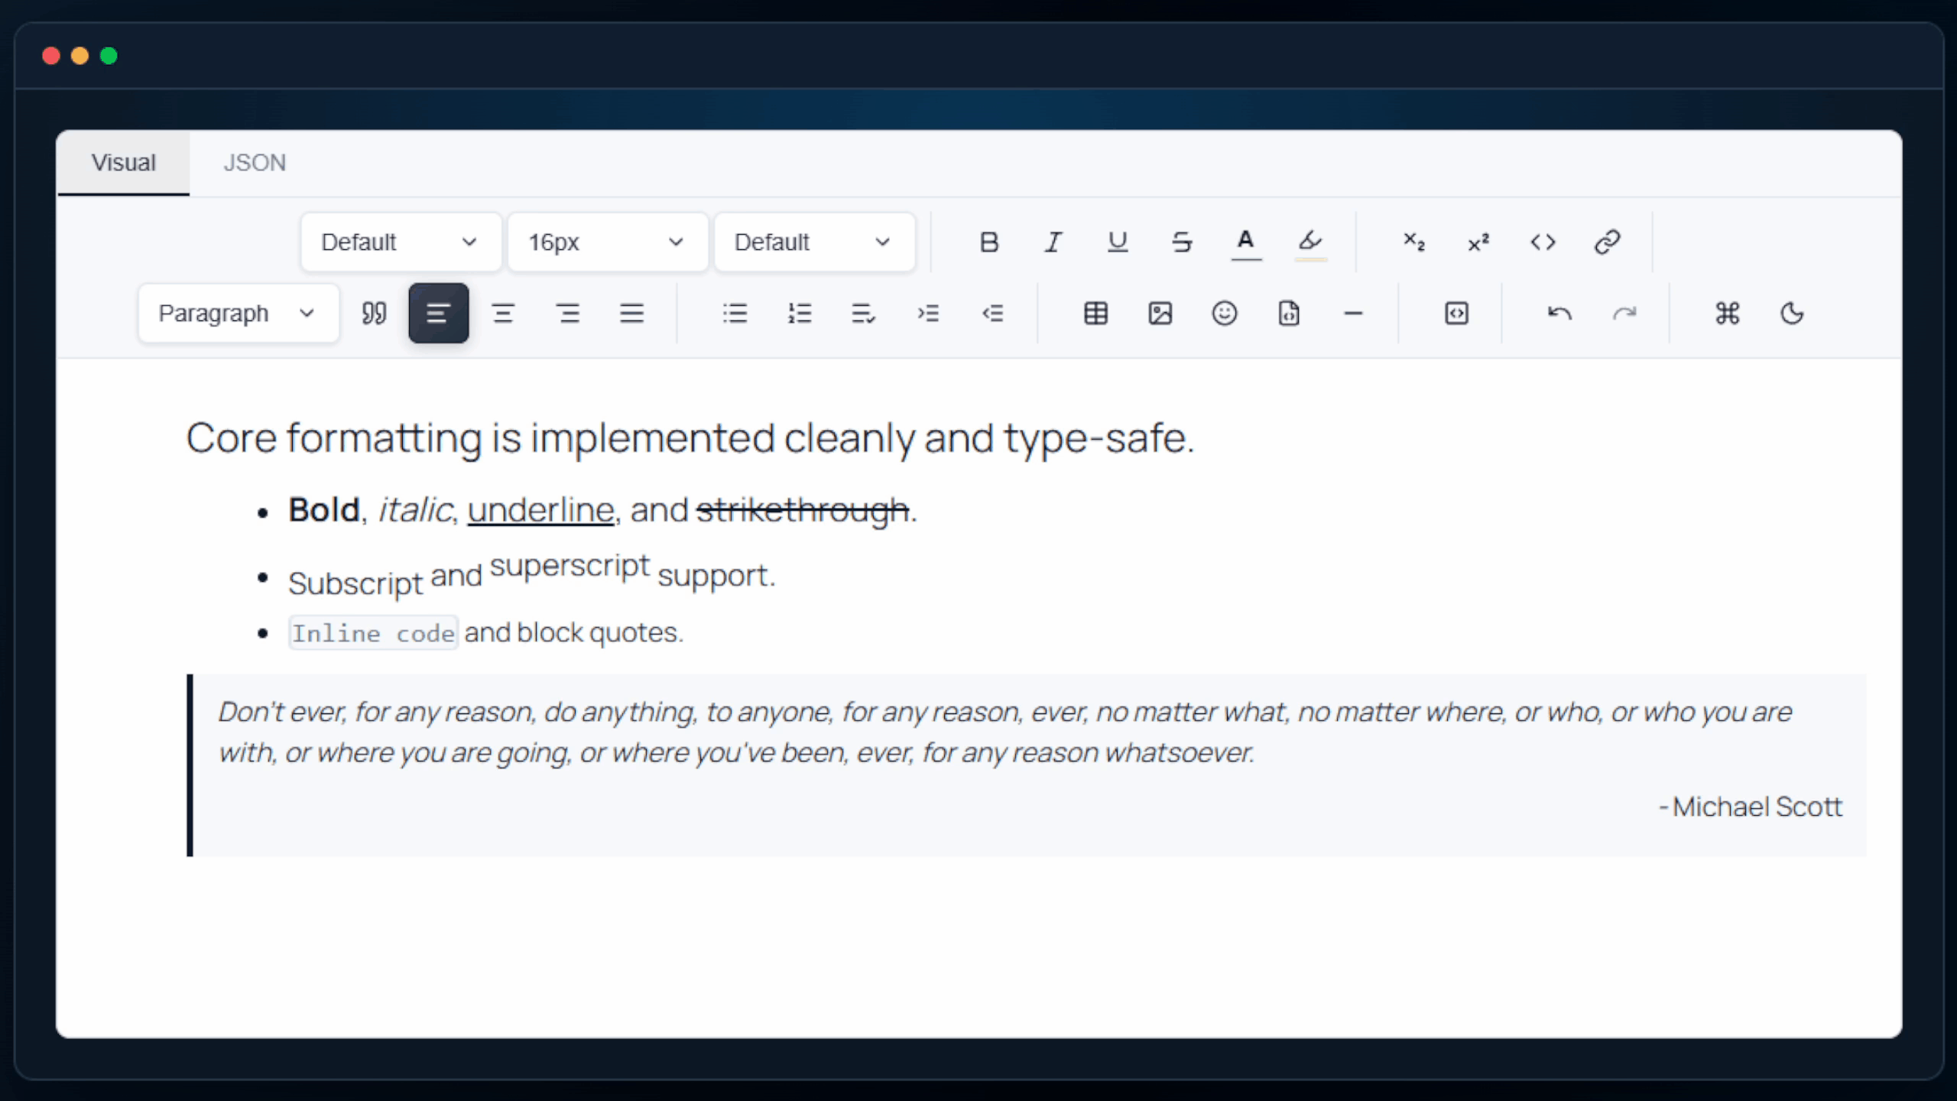The height and width of the screenshot is (1101, 1957).
Task: Insert a table into the document
Action: 1095,313
